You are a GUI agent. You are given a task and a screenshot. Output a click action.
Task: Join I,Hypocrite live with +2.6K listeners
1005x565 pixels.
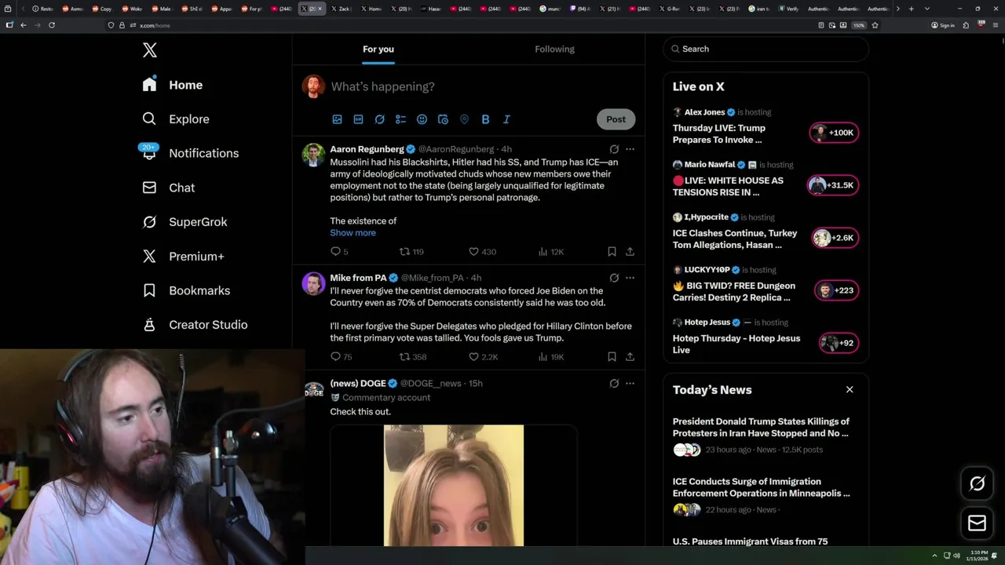coord(835,238)
